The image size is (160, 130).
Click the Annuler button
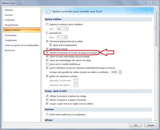tap(151, 125)
